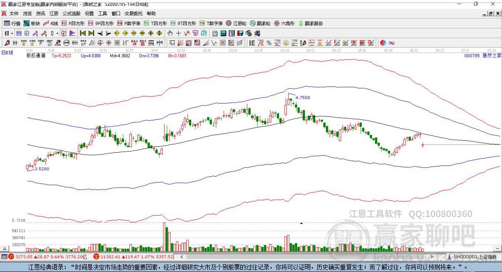The width and height of the screenshot is (502, 272).
Task: Click the Tp=5.2523 indicator value
Action: coord(61,55)
